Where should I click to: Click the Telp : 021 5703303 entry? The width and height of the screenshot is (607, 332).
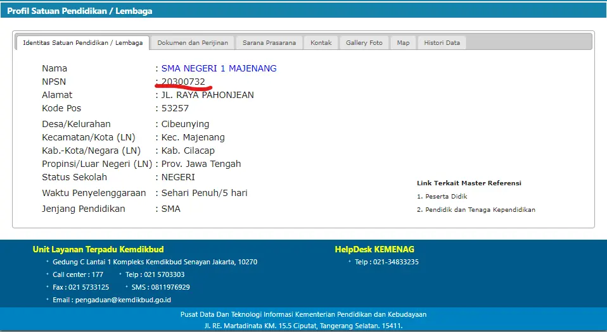[x=155, y=275]
